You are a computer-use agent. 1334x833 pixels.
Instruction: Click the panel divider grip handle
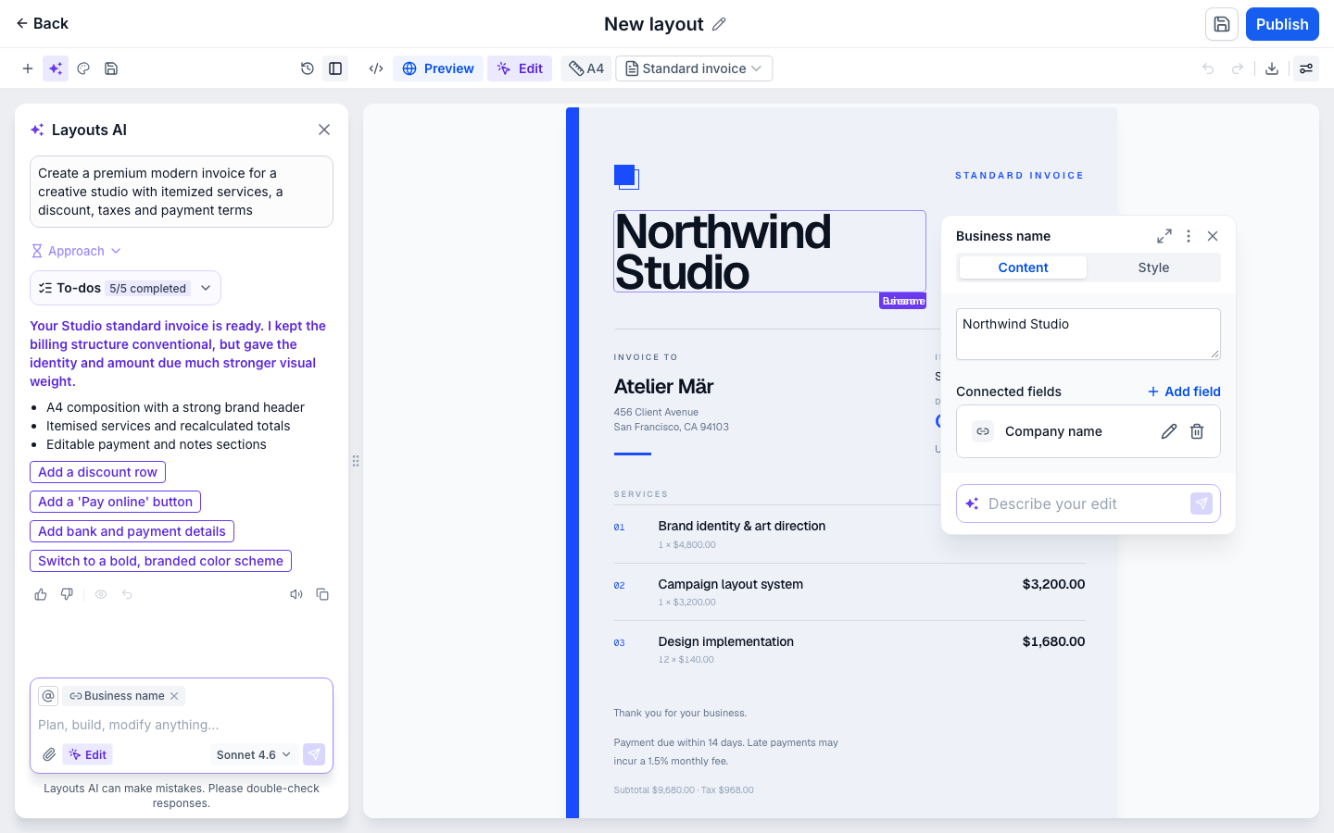(x=356, y=461)
